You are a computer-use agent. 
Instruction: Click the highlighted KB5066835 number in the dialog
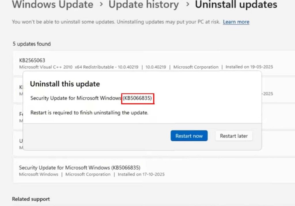click(138, 98)
